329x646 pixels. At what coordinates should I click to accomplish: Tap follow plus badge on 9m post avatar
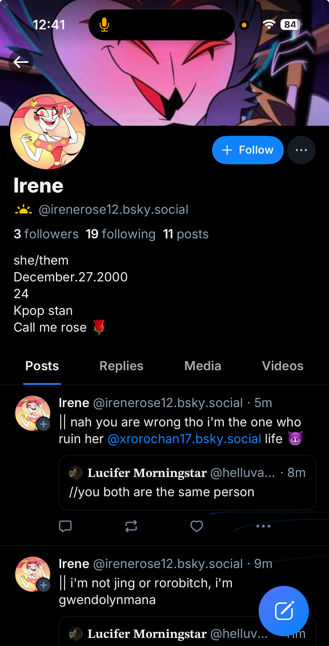pyautogui.click(x=44, y=585)
